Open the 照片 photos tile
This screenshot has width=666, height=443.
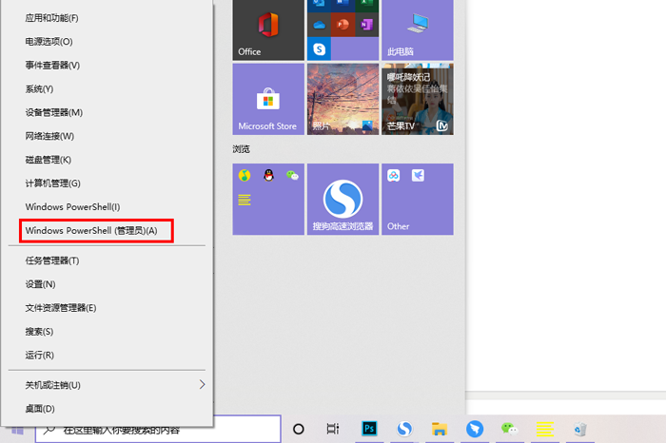coord(343,99)
